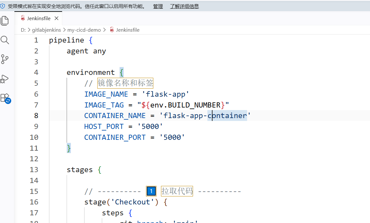
Task: Click CONTAINER_PORT value '5000'
Action: coord(172,137)
